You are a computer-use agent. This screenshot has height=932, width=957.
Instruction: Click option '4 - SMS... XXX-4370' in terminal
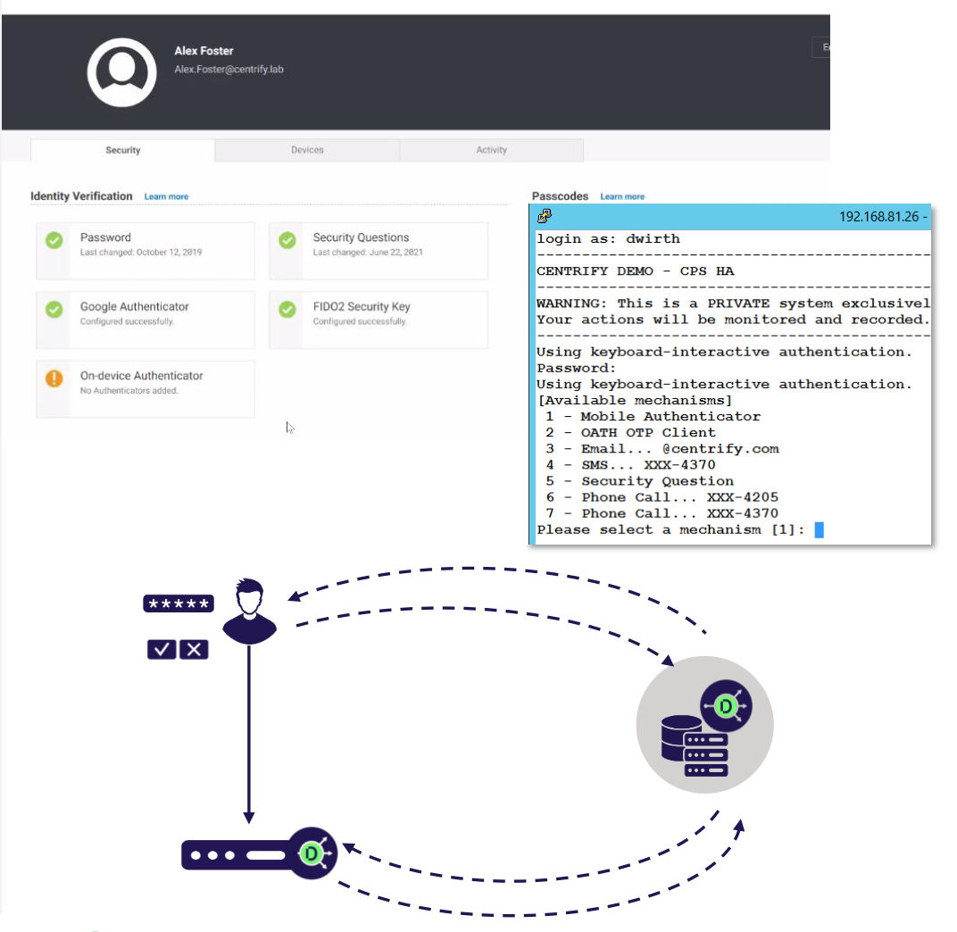click(630, 464)
